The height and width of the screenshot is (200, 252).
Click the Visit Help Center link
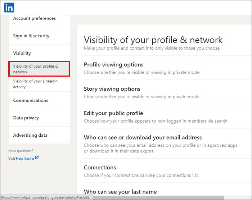(x=21, y=158)
